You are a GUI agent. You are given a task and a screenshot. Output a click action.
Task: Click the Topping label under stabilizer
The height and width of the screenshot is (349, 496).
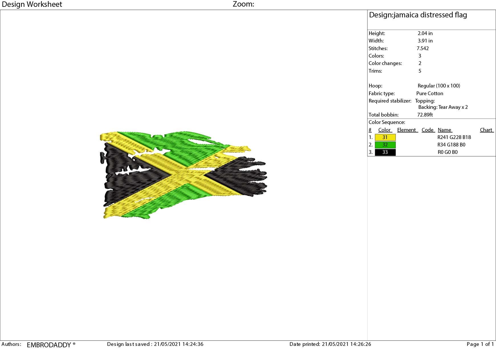coord(425,101)
